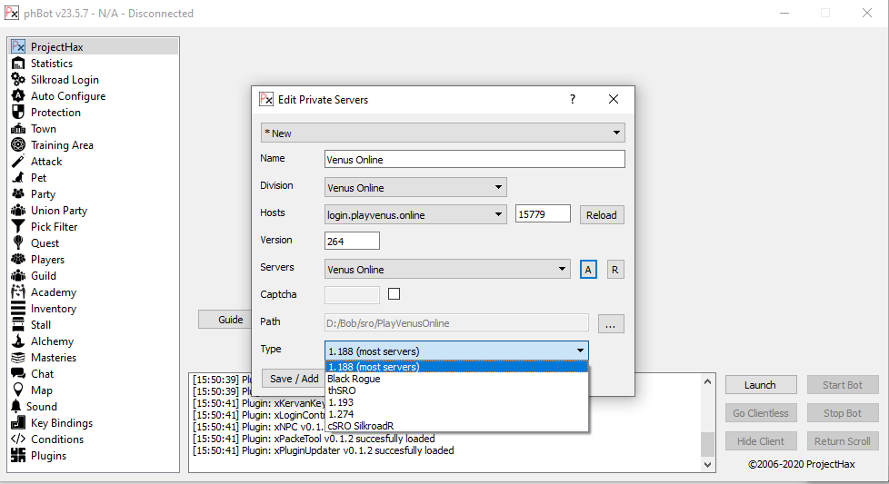889x484 pixels.
Task: Toggle the Captcha checkbox
Action: tap(395, 294)
